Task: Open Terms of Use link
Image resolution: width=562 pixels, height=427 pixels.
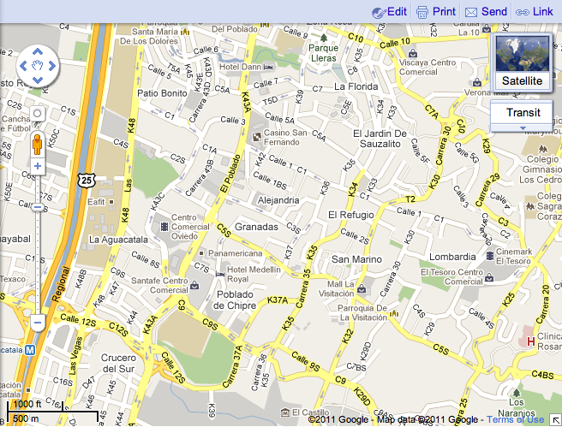Action: (x=515, y=419)
